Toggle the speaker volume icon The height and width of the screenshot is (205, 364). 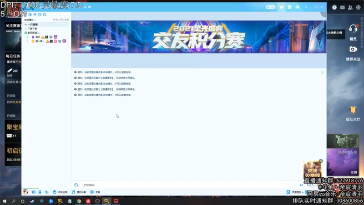[x=34, y=192]
